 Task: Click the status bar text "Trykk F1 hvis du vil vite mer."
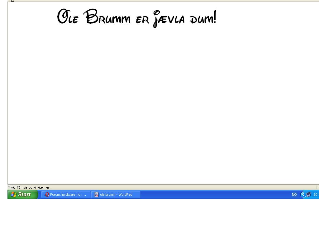(29, 187)
